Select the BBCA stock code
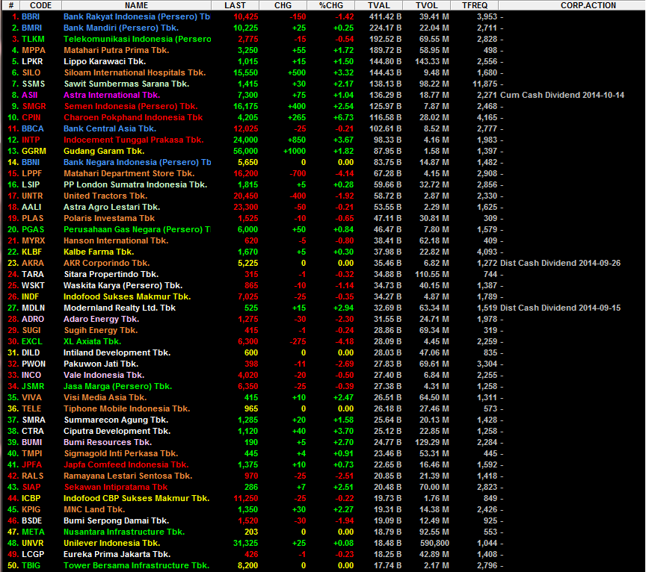This screenshot has height=572, width=646. [33, 128]
